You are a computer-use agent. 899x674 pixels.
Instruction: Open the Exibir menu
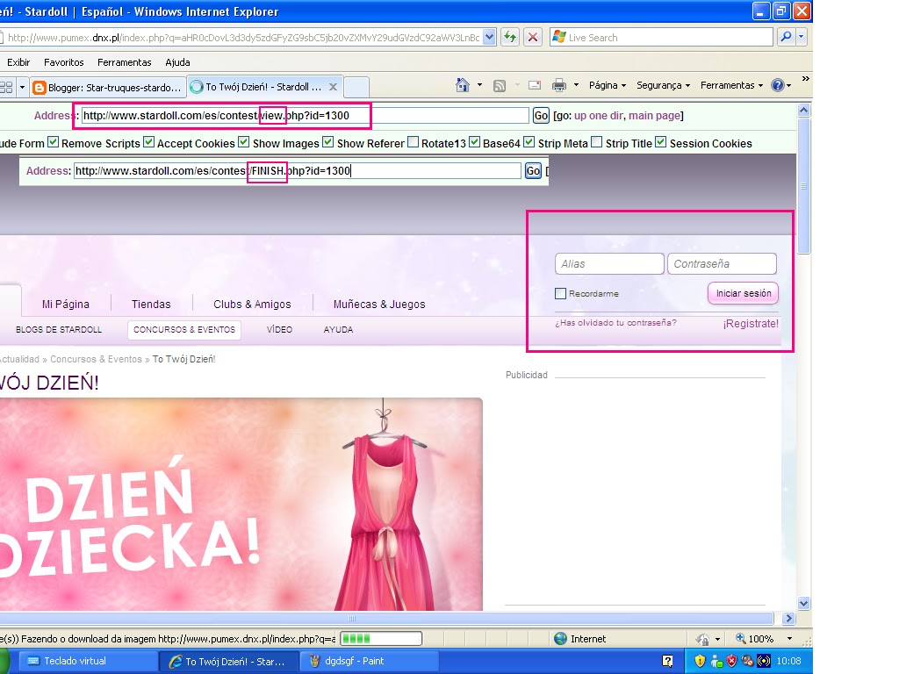(x=18, y=62)
